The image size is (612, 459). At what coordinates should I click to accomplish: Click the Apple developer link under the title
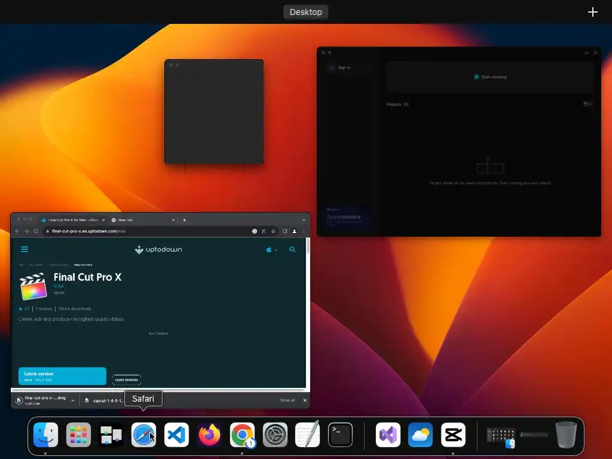point(59,293)
